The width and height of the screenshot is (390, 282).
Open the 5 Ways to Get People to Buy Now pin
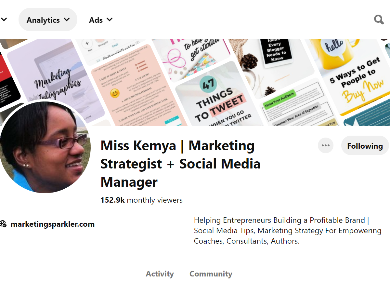pyautogui.click(x=354, y=78)
